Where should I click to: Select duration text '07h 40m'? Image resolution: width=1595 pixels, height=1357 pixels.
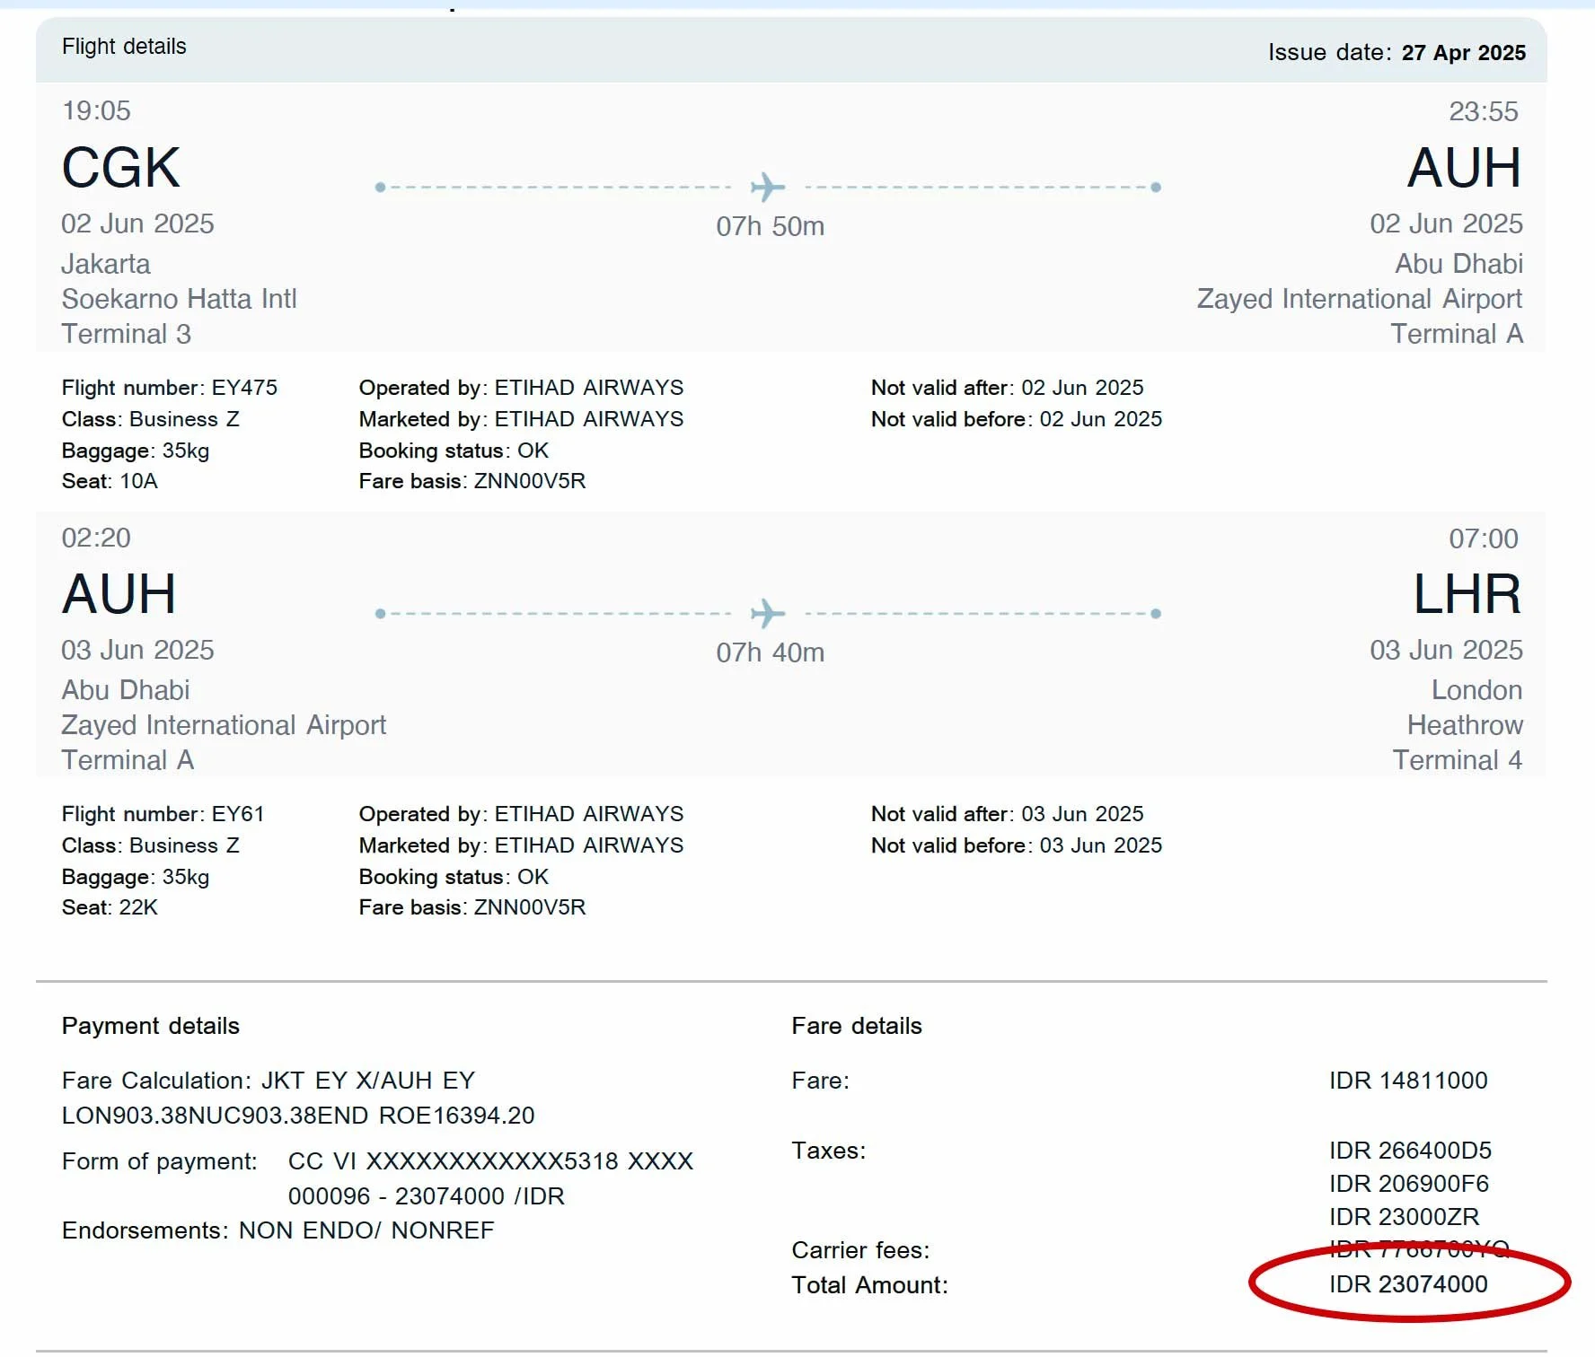(x=770, y=652)
